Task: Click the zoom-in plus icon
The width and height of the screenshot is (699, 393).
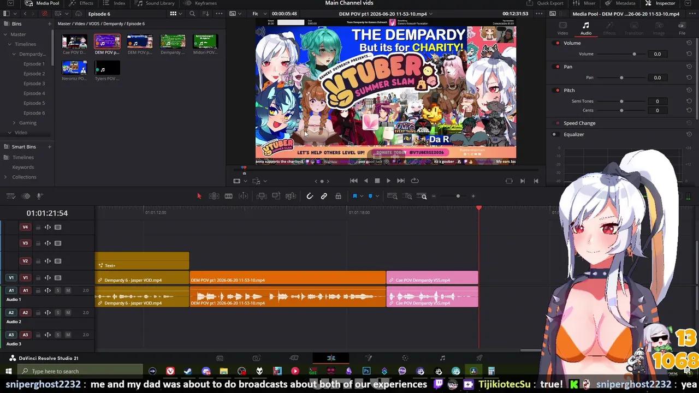Action: (473, 196)
